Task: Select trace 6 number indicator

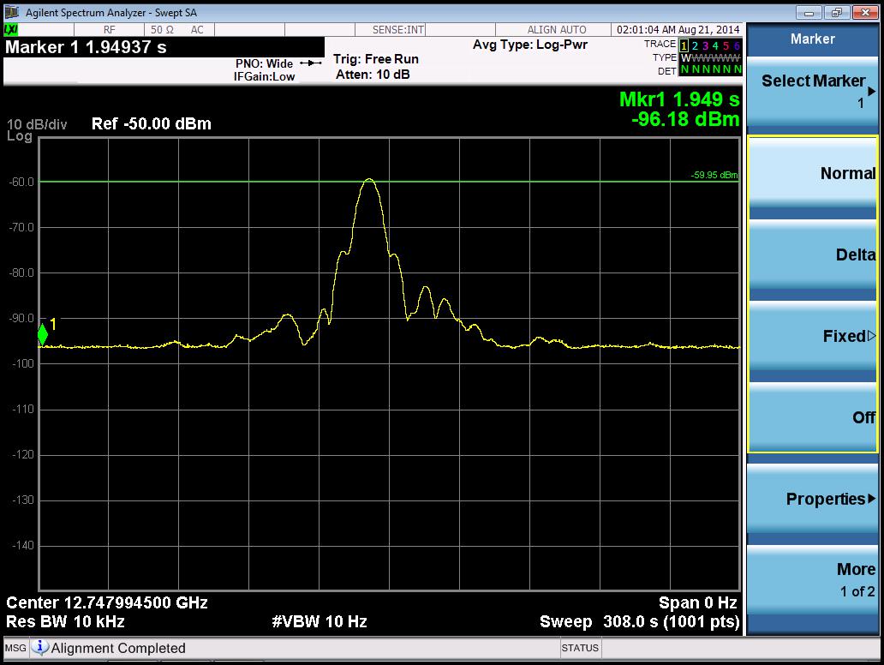Action: (x=737, y=45)
